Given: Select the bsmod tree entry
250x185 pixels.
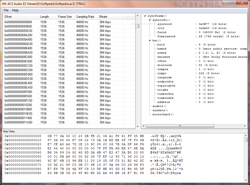Looking at the screenshot, I should pos(202,49).
